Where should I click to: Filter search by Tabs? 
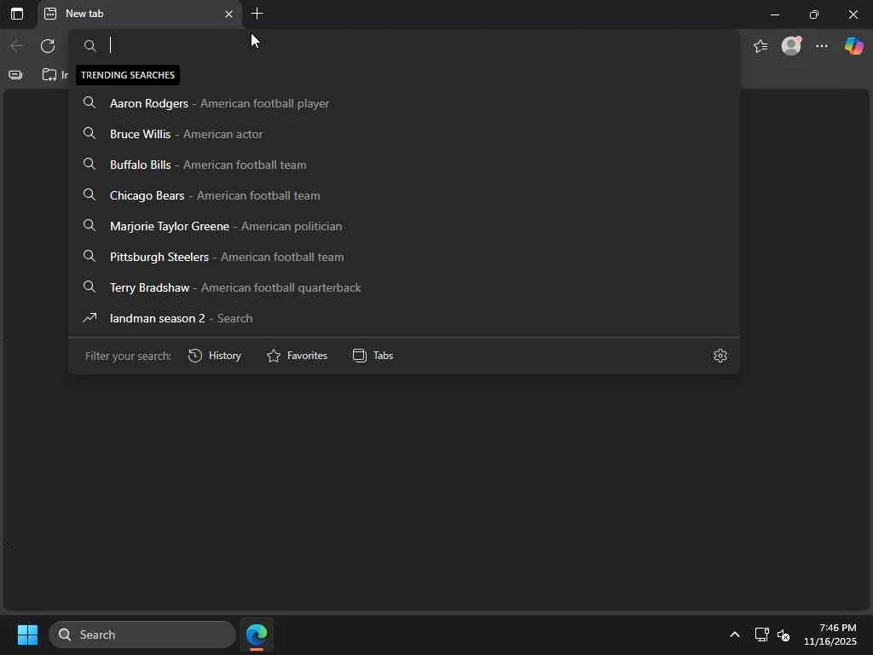tap(373, 356)
